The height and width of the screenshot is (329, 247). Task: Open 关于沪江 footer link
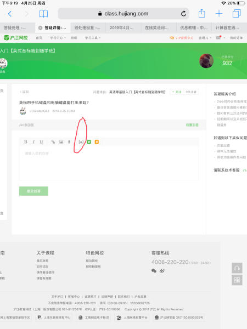pos(57,297)
